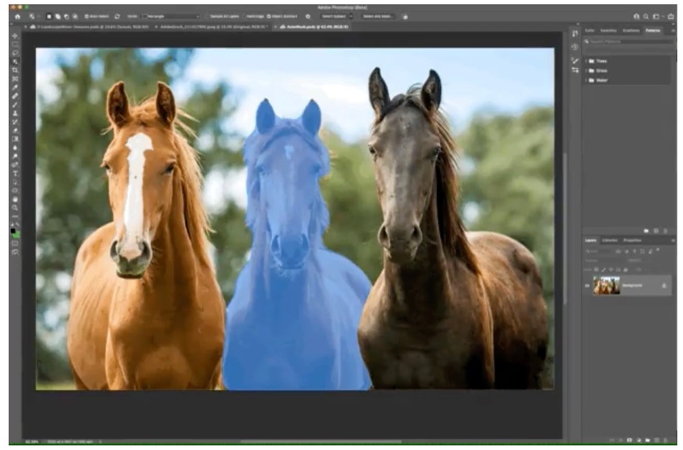Click the gear settings icon in options bar
The height and width of the screenshot is (450, 683).
307,16
